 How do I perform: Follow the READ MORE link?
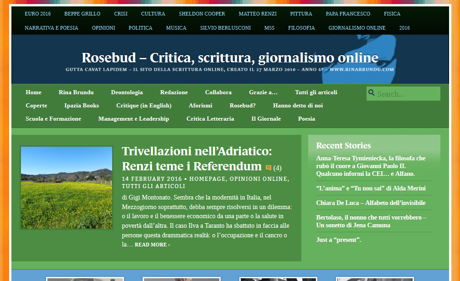(x=152, y=245)
